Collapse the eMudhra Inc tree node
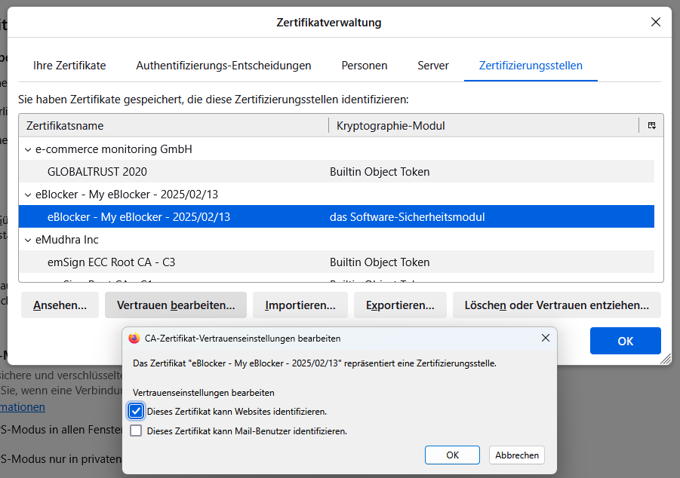The width and height of the screenshot is (680, 478). [29, 240]
